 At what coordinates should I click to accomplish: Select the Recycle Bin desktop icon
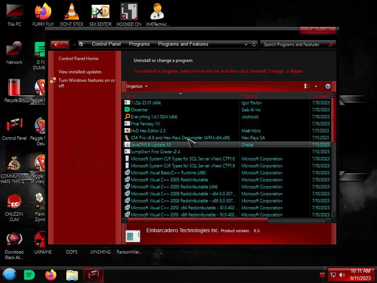point(14,91)
